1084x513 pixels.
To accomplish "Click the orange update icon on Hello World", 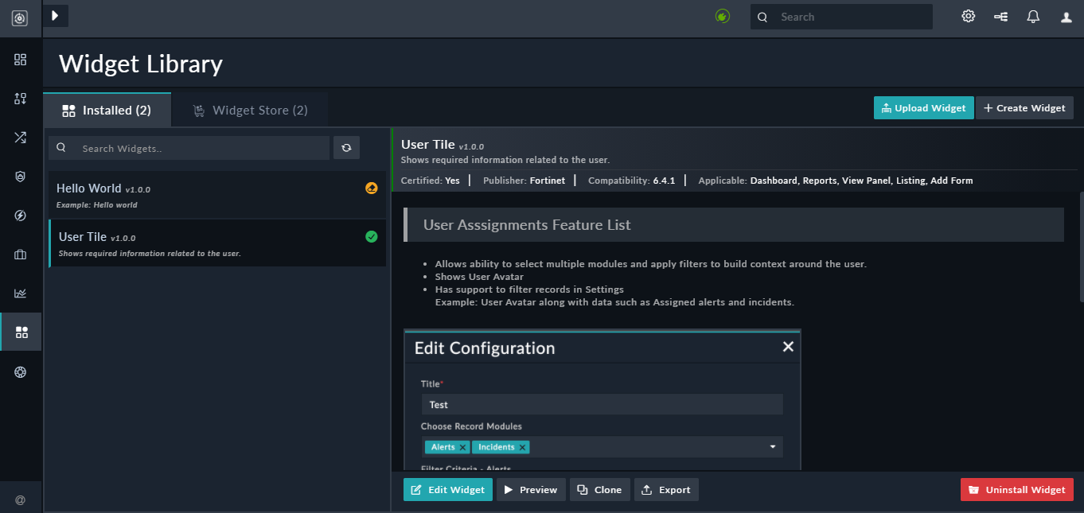I will (371, 188).
